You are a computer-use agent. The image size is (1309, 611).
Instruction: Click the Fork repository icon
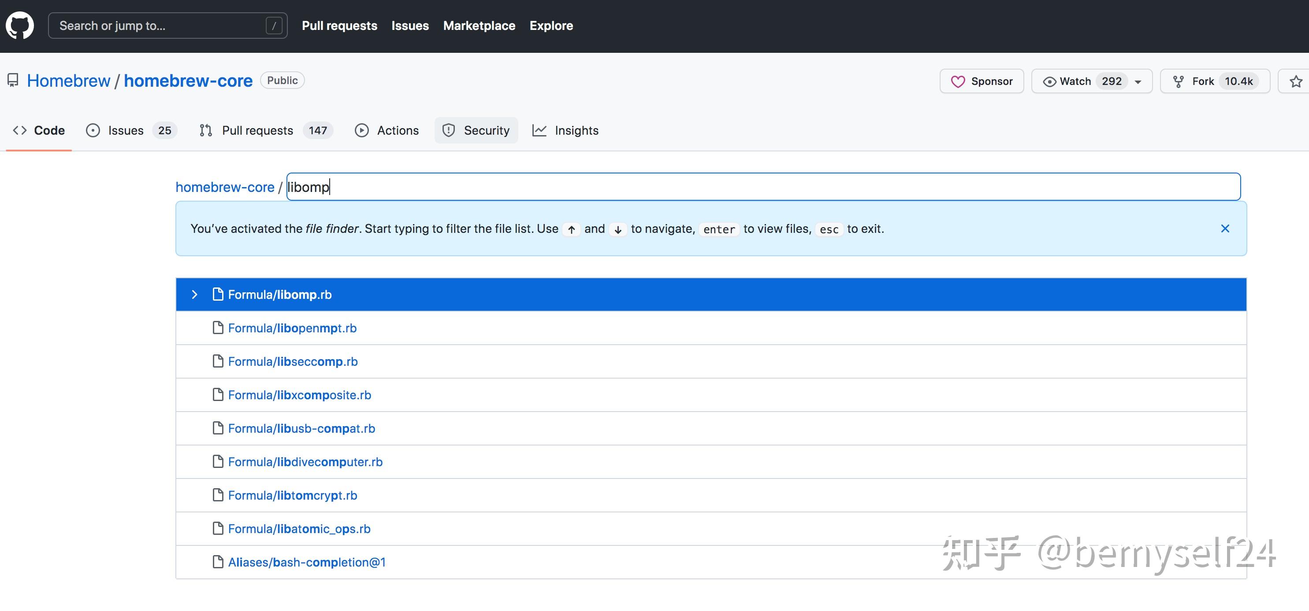click(1179, 81)
